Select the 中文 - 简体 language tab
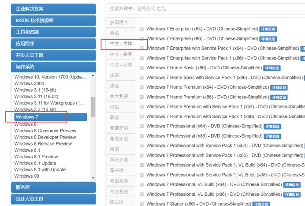The image size is (305, 206). pyautogui.click(x=121, y=44)
